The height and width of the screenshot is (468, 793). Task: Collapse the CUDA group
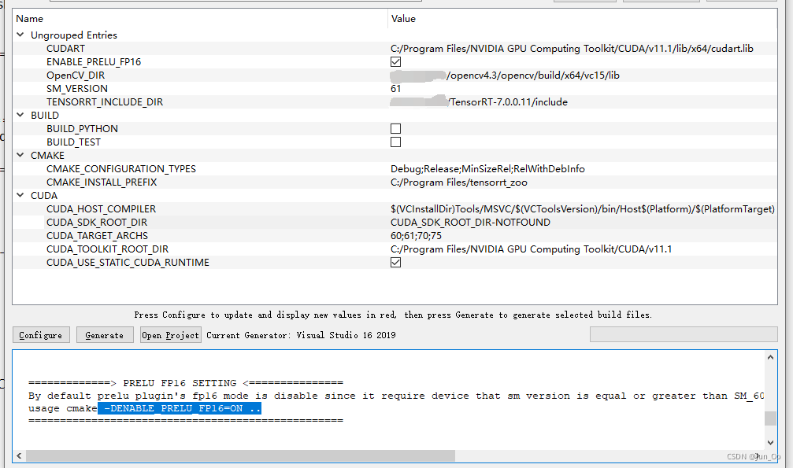tap(19, 195)
